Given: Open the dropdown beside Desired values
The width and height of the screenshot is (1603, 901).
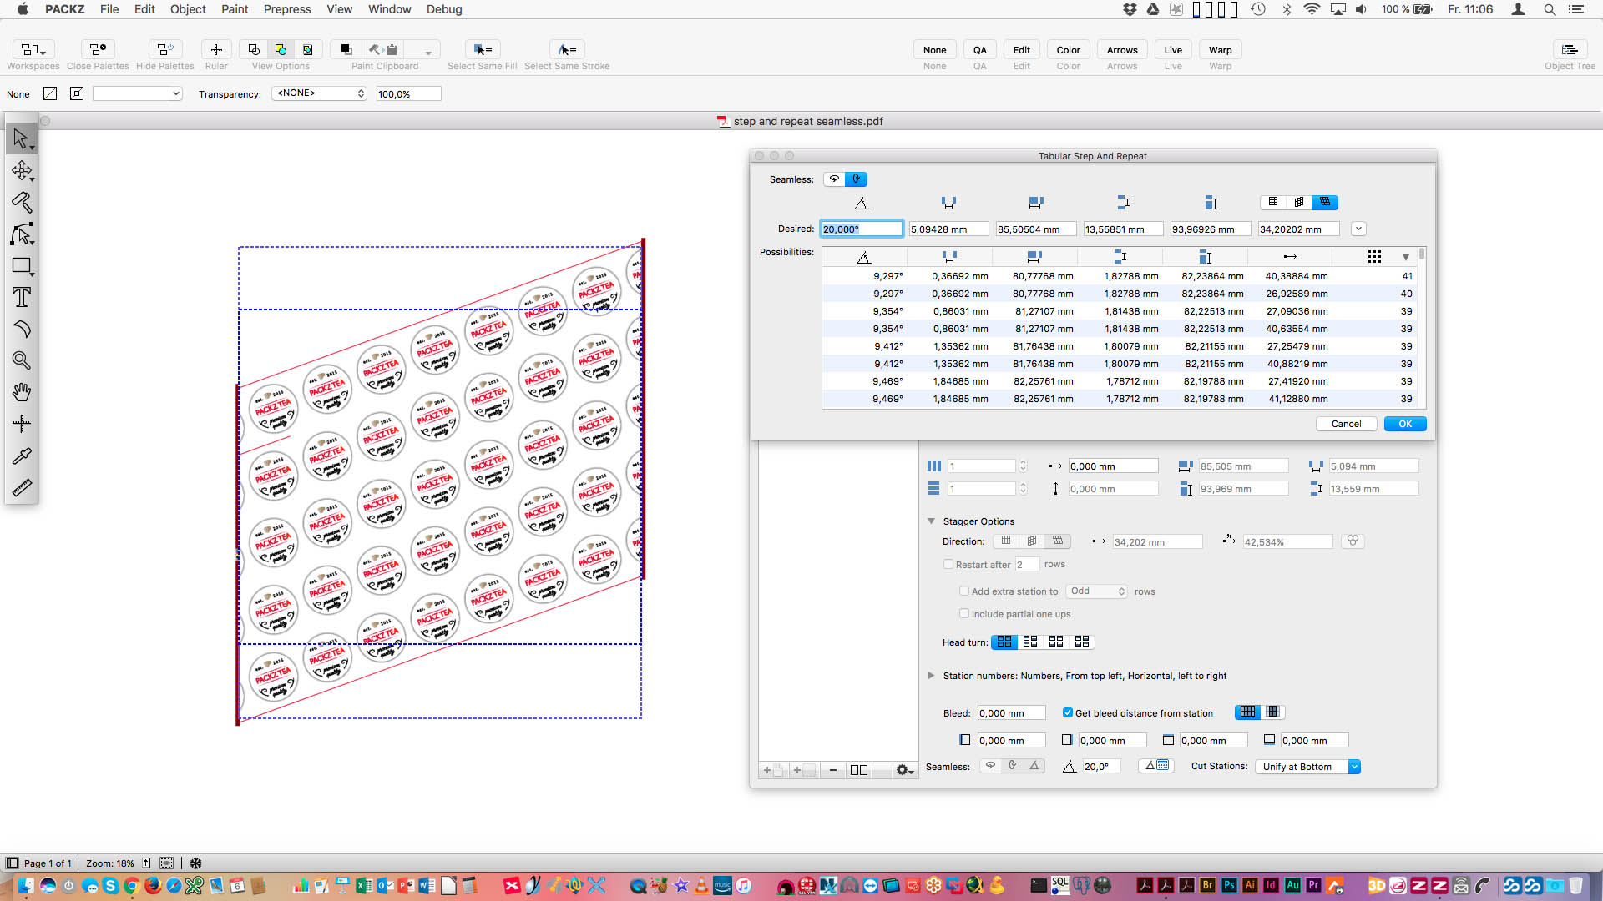Looking at the screenshot, I should tap(1358, 229).
